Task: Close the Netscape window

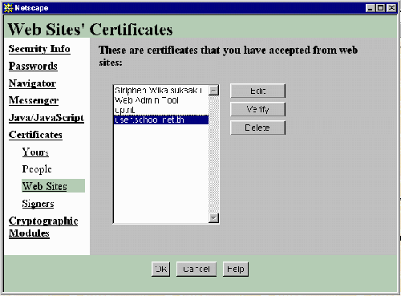Action: (391, 8)
